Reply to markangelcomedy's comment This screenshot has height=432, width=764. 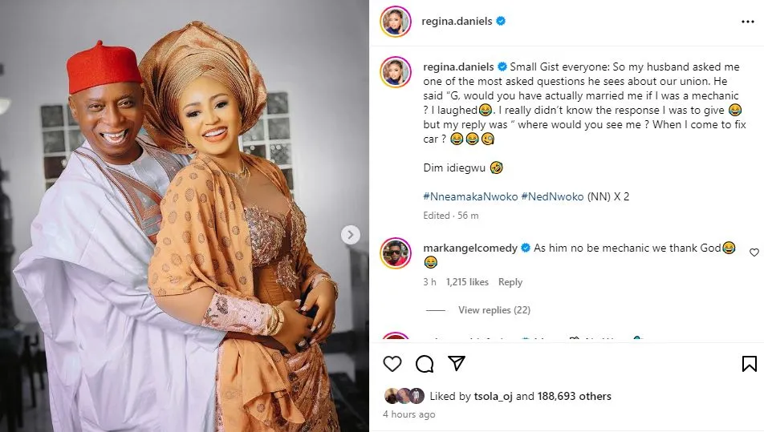510,282
